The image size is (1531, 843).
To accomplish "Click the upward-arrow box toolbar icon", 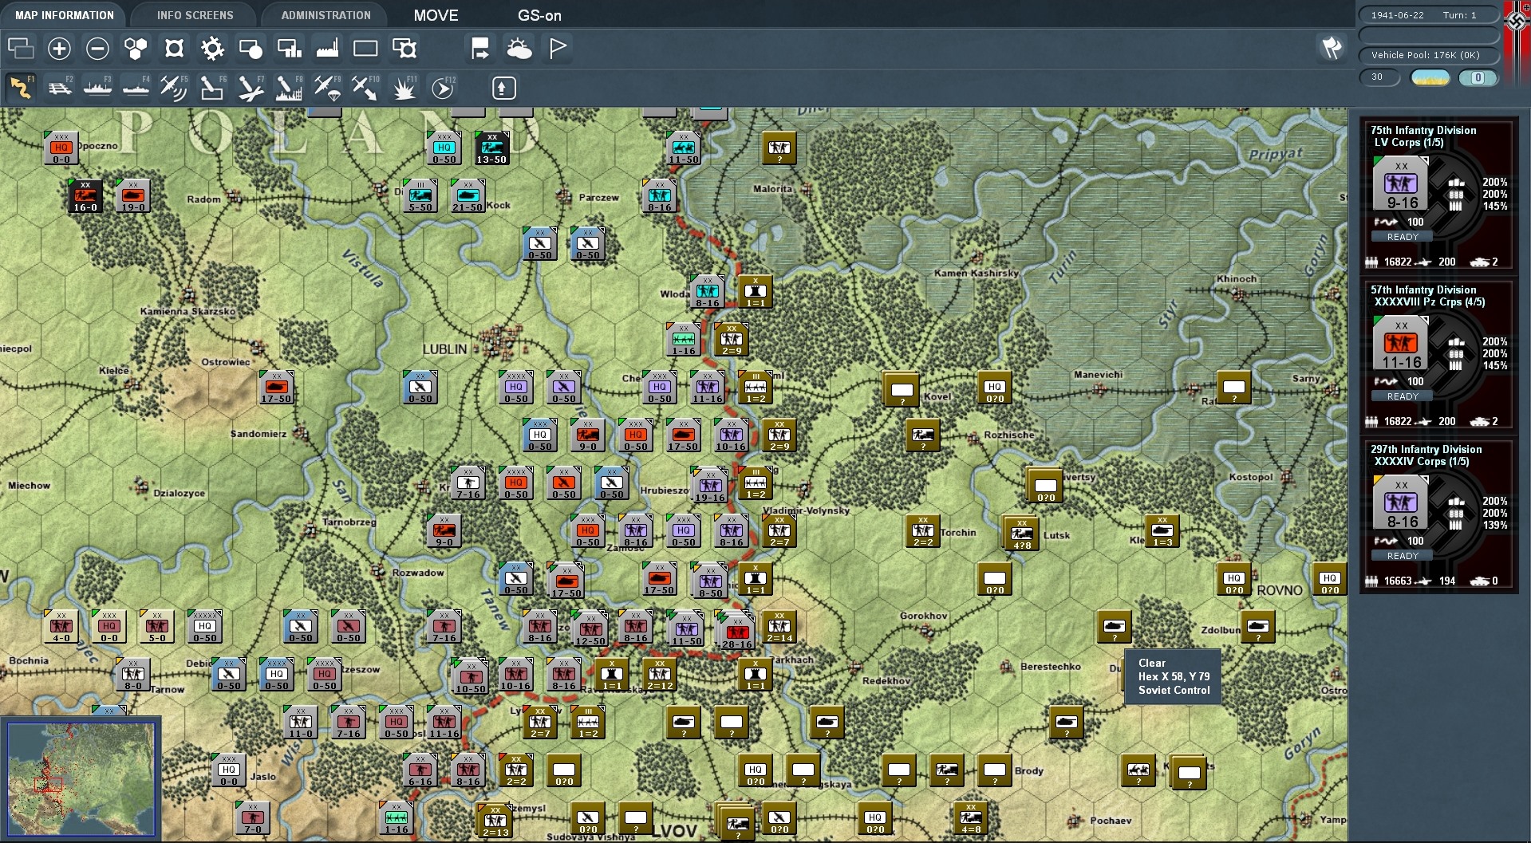I will pyautogui.click(x=503, y=88).
